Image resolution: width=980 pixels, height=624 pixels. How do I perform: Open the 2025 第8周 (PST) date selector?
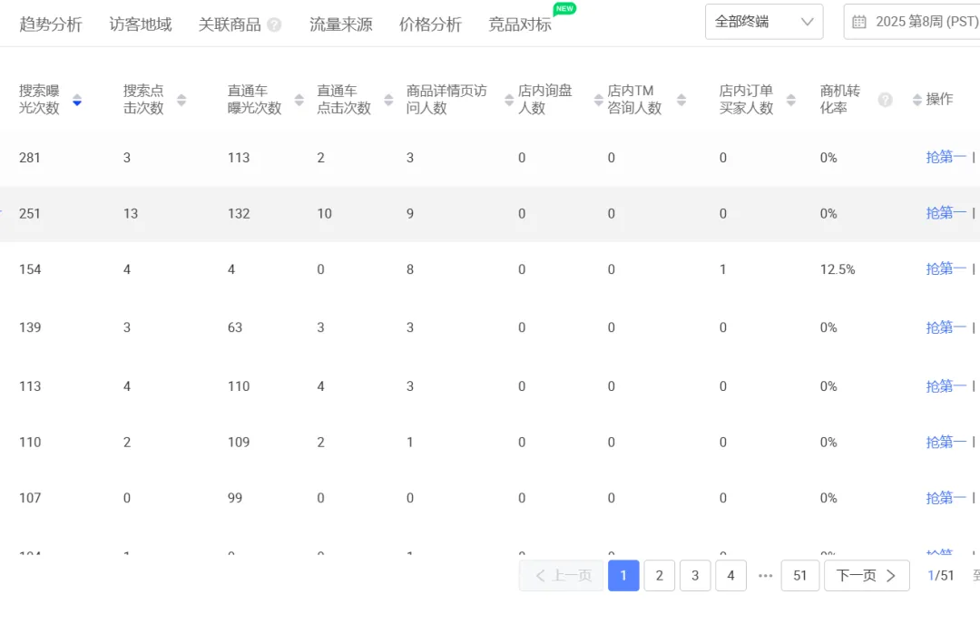coord(912,22)
